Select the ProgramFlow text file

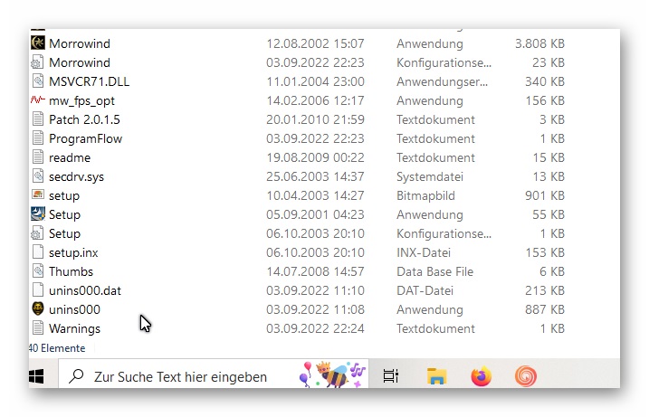pos(85,138)
